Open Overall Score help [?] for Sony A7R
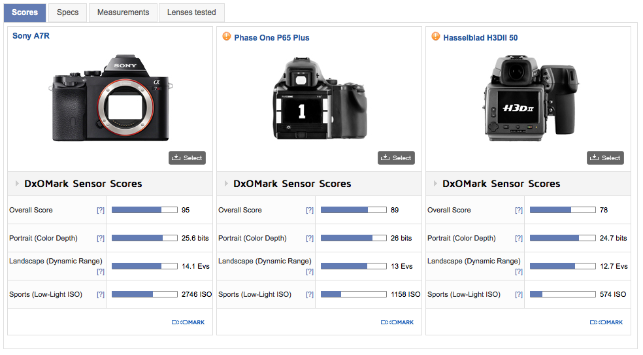The height and width of the screenshot is (355, 643). coord(101,210)
